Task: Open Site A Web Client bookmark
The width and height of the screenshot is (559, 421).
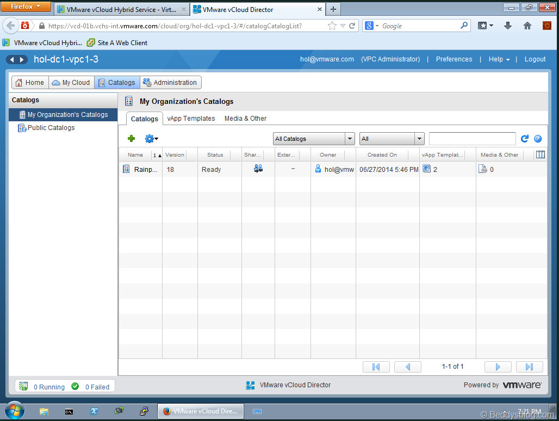Action: pos(117,43)
